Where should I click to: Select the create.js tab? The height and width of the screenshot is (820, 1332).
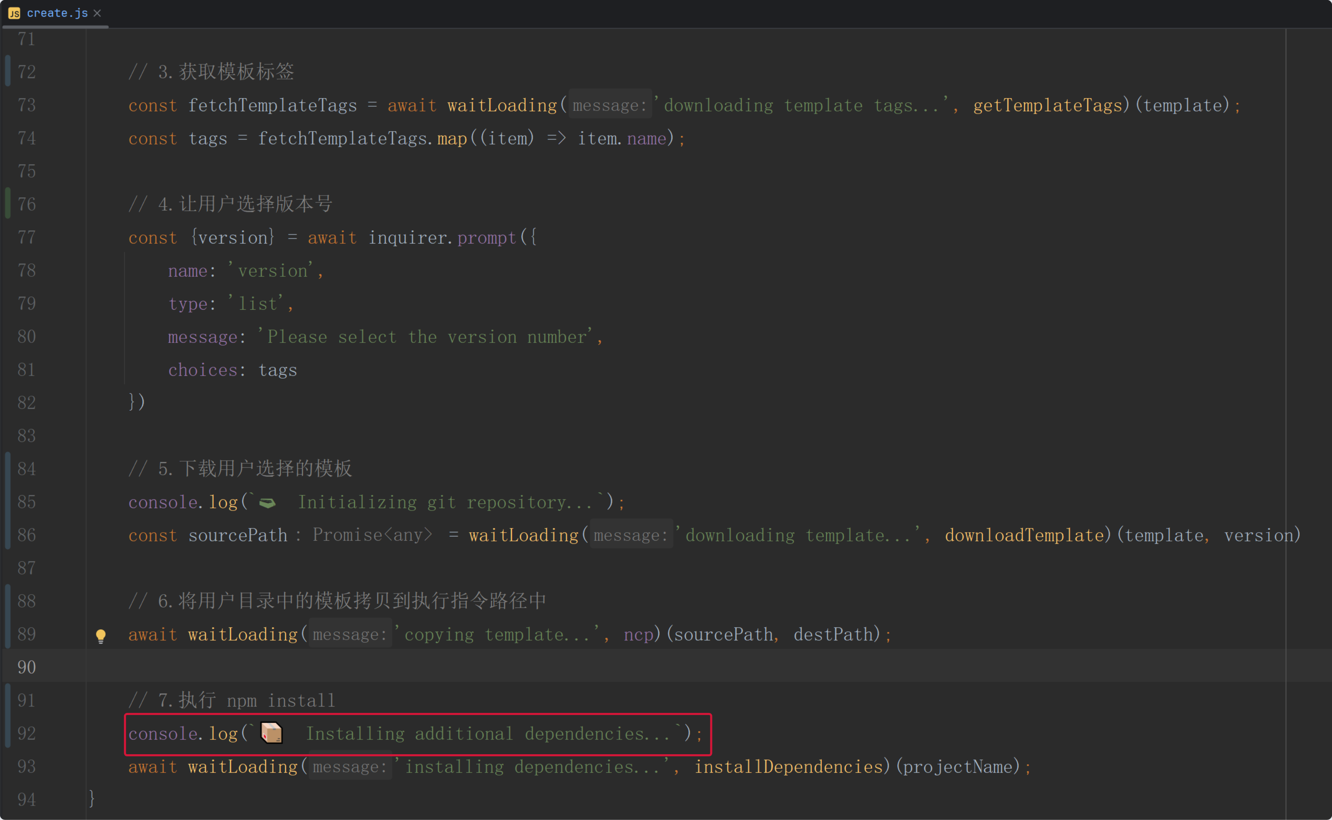click(57, 13)
